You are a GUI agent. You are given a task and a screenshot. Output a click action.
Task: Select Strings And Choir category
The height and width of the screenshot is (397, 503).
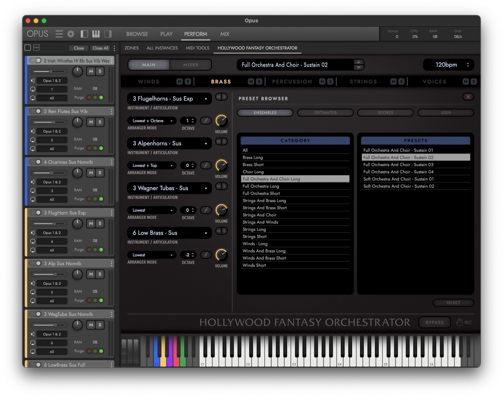click(295, 215)
